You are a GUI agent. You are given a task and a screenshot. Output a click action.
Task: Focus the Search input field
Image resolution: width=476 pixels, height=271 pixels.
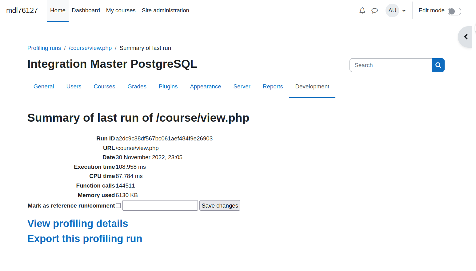(x=391, y=65)
